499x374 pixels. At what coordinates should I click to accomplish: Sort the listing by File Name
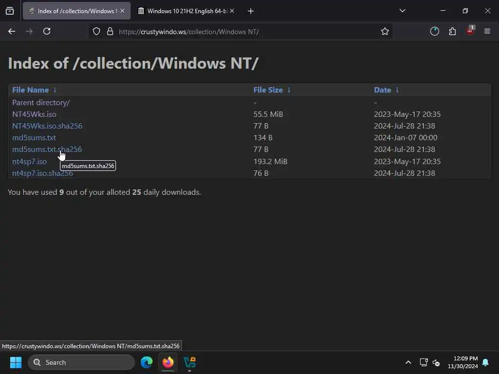tap(31, 90)
